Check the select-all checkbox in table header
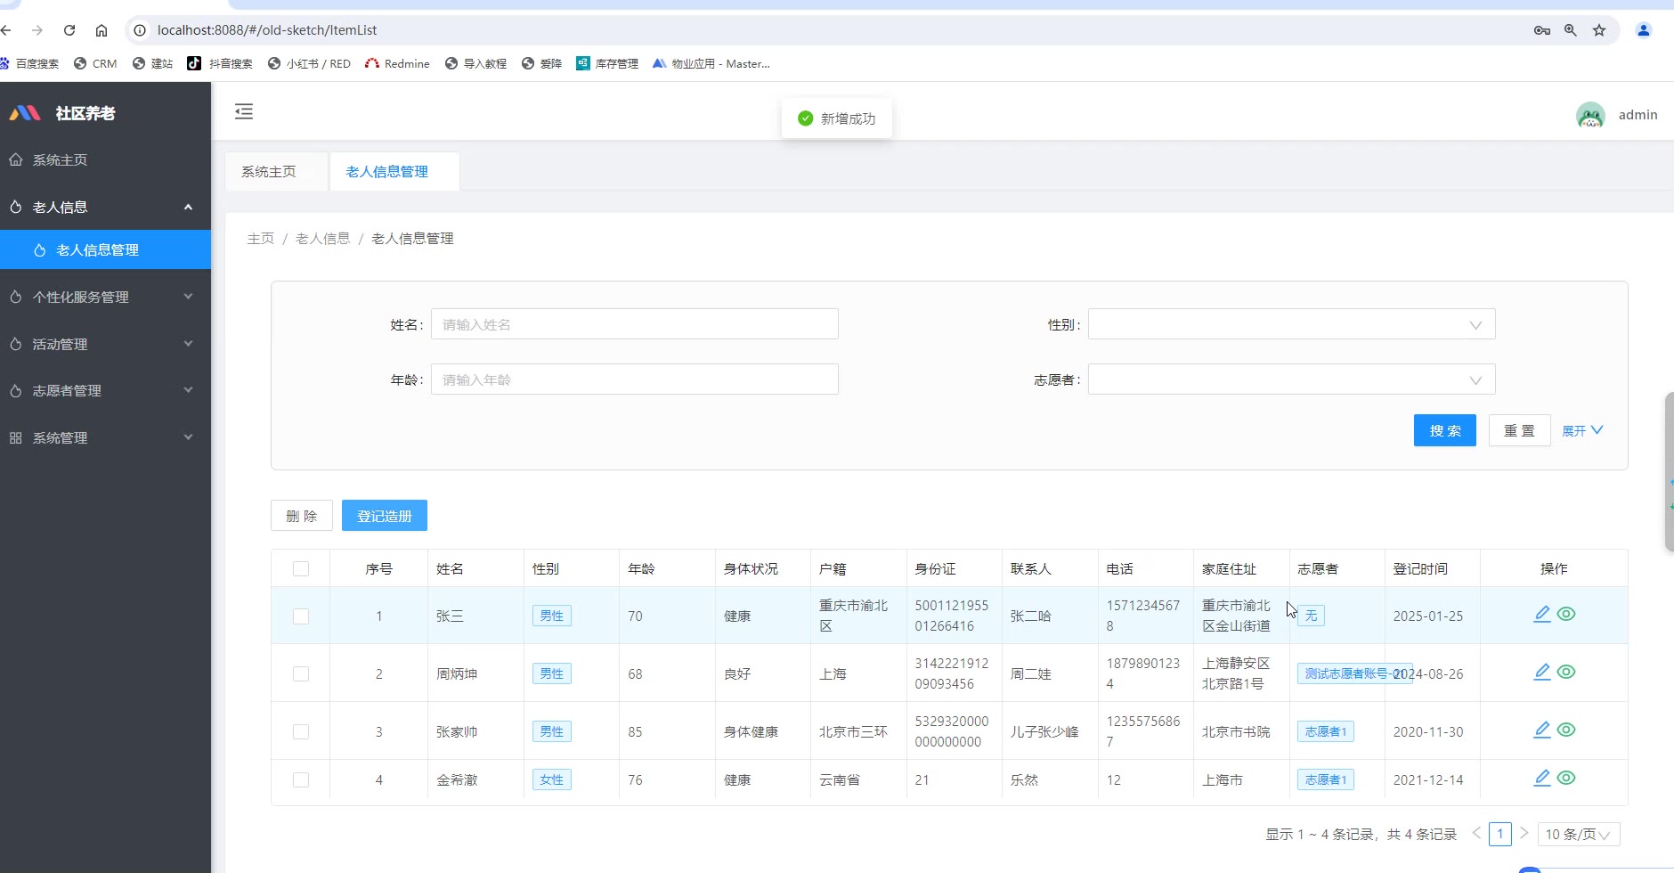This screenshot has width=1674, height=873. tap(301, 569)
